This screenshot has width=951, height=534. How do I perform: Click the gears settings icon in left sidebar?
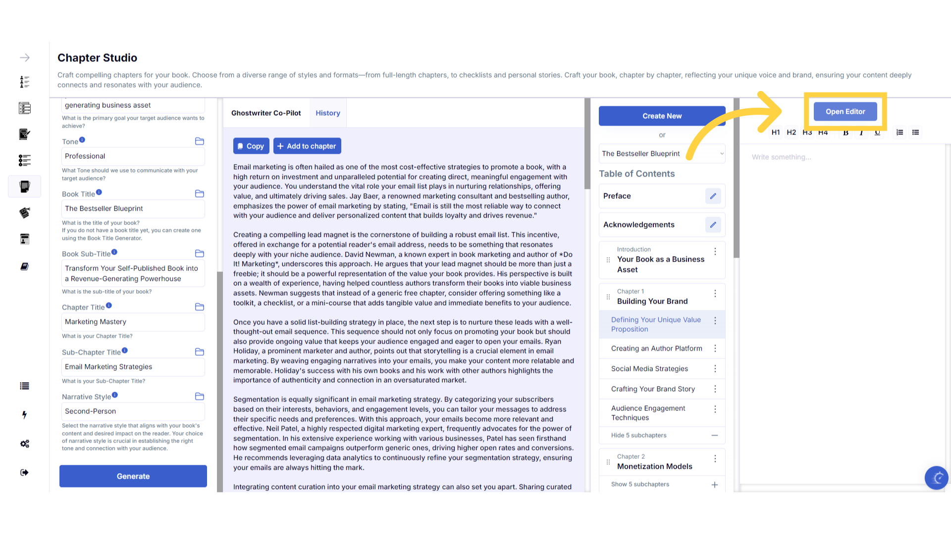pos(24,444)
